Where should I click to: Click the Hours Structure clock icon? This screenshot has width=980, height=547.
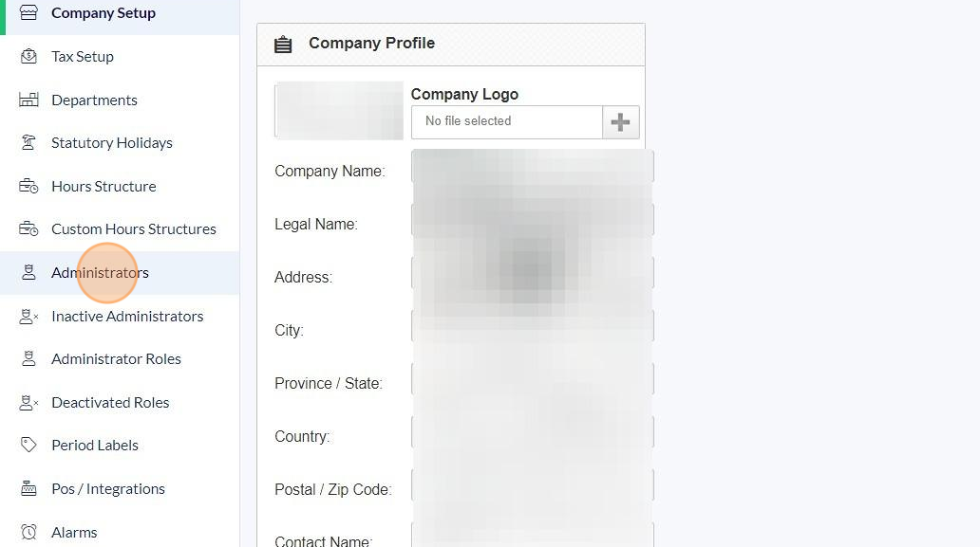(x=28, y=186)
